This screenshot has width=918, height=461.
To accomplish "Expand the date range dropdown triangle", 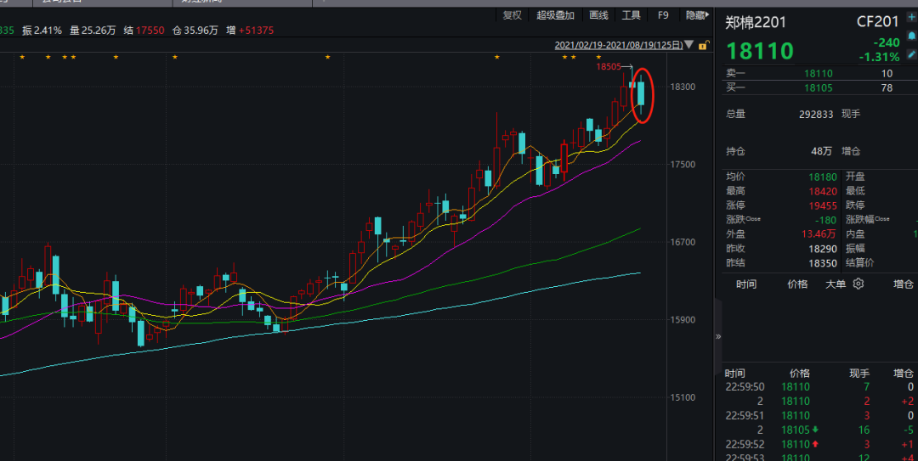I will coord(689,45).
